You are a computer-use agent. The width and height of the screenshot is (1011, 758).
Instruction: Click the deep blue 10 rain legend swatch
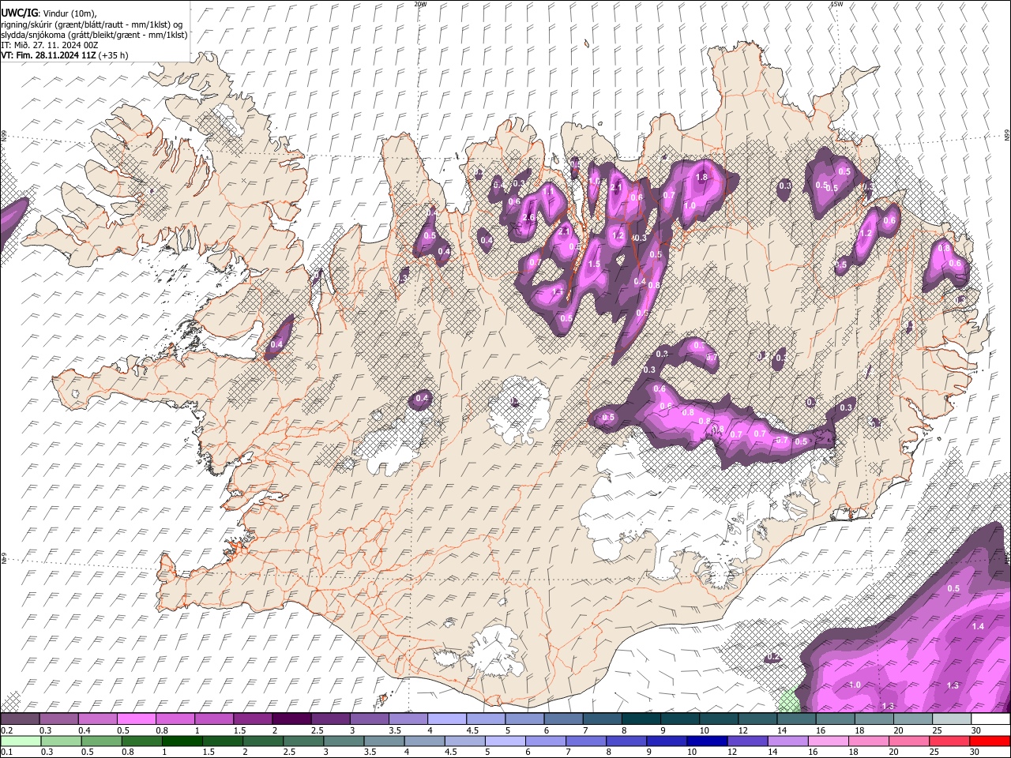pyautogui.click(x=707, y=741)
